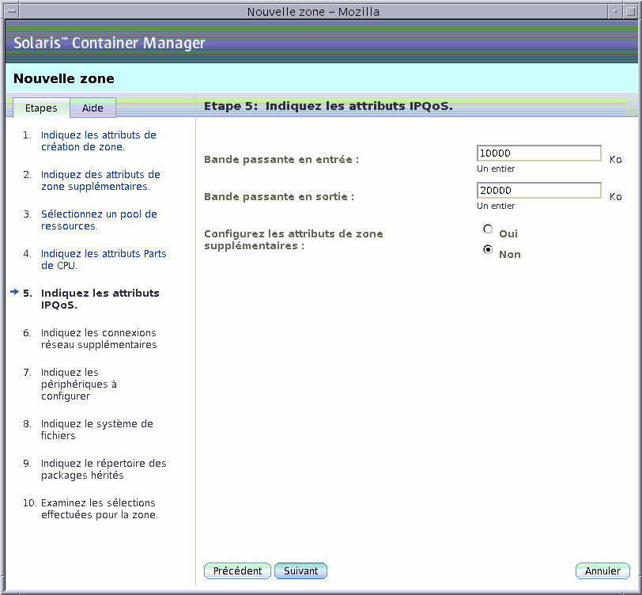Screen dimensions: 642x595
Task: Click step 10 Examinez les sélections text
Action: point(100,509)
